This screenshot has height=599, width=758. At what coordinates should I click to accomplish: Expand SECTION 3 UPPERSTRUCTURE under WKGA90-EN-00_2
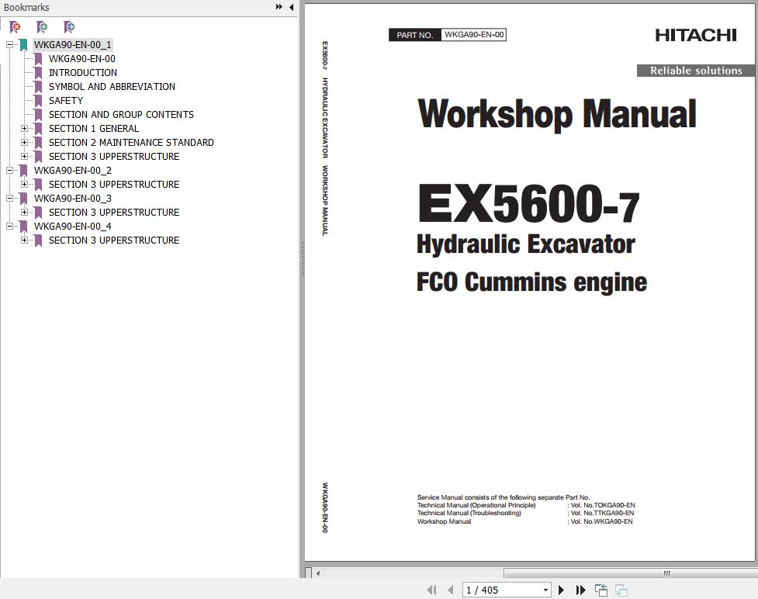coord(24,184)
